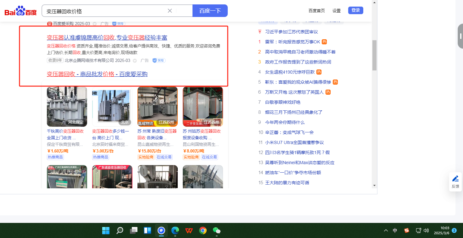463x238 pixels.
Task: Open the 广东诚益变压器回收 thumbnail
Action: pyautogui.click(x=112, y=177)
